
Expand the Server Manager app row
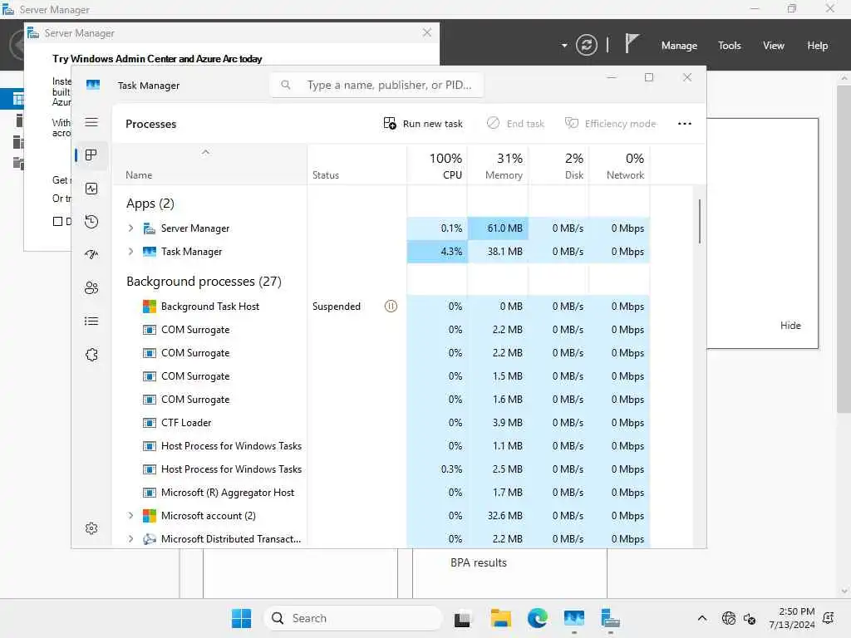tap(130, 228)
